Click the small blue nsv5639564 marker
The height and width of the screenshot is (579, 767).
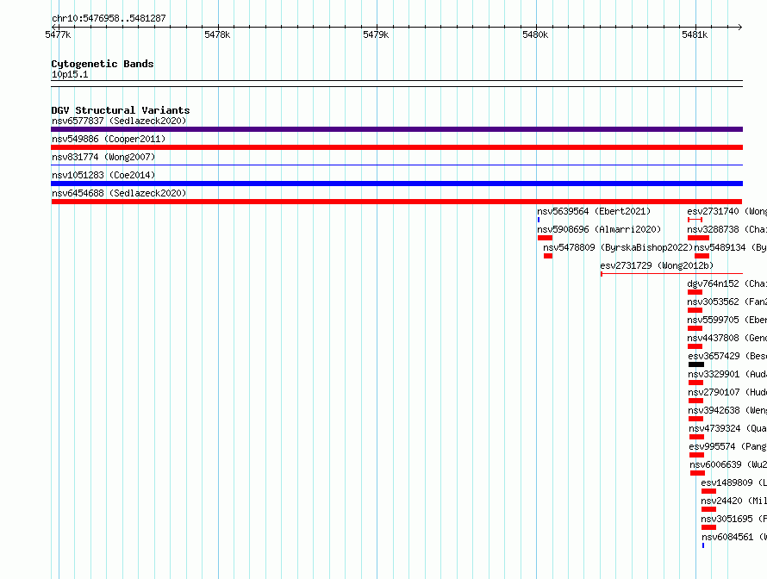click(539, 220)
